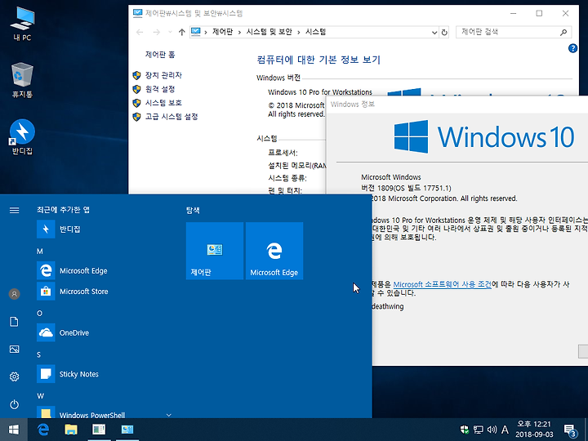
Task: Click the letter M app list header
Action: [40, 252]
